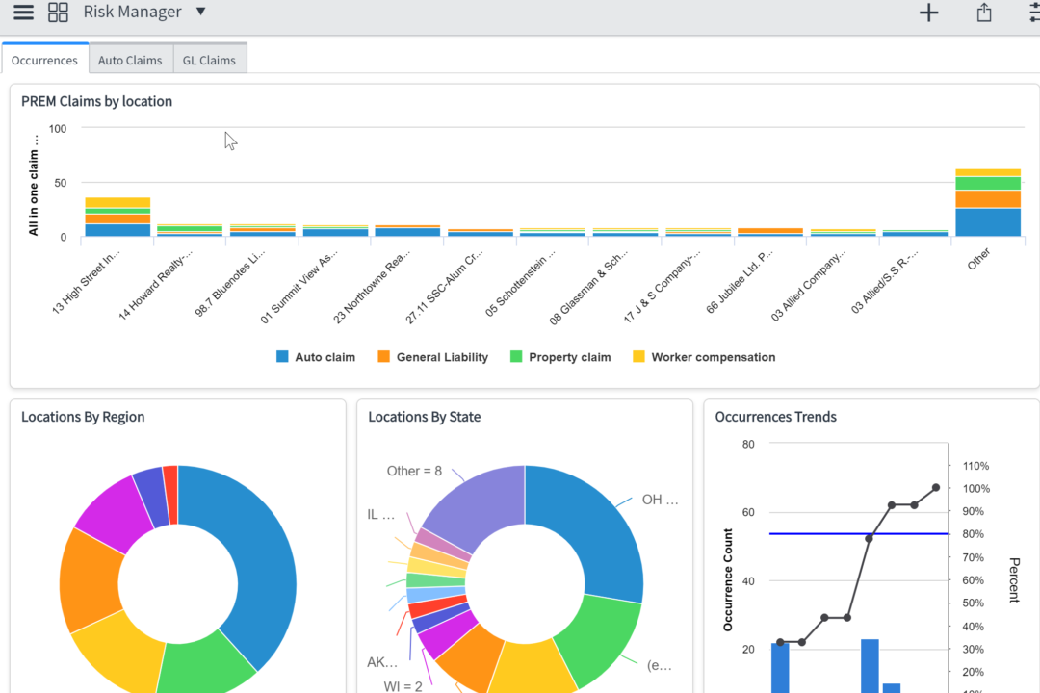Viewport: 1040px width, 693px height.
Task: Select the Occurrences tab
Action: click(x=44, y=59)
